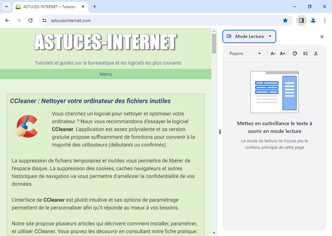332x236 pixels.
Task: Open the color theme palette icon
Action: coord(295,53)
